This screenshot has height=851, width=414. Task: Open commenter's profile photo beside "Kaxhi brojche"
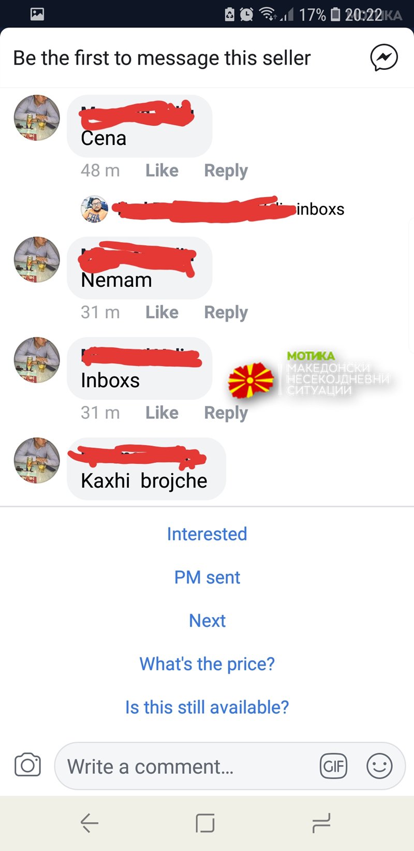click(x=37, y=460)
